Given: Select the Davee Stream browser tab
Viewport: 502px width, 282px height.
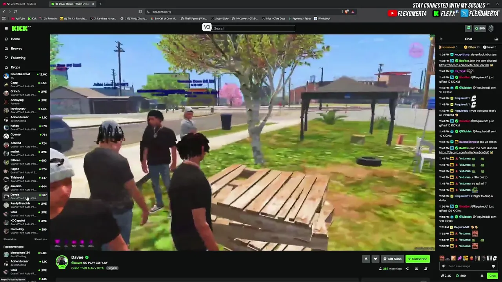Looking at the screenshot, I should pos(73,4).
